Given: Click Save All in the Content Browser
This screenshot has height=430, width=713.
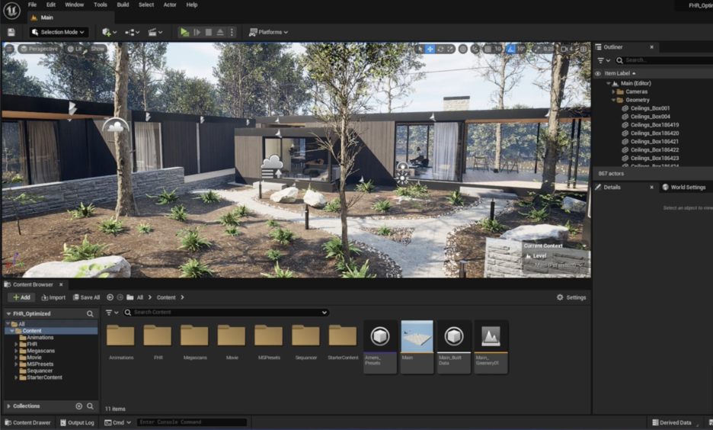Looking at the screenshot, I should pos(86,297).
